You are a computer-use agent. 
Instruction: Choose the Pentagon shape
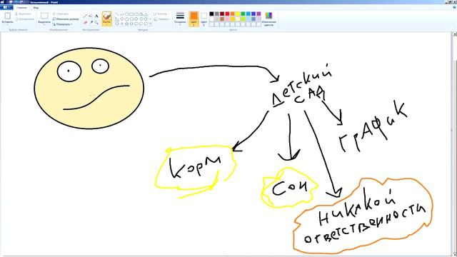[x=127, y=19]
